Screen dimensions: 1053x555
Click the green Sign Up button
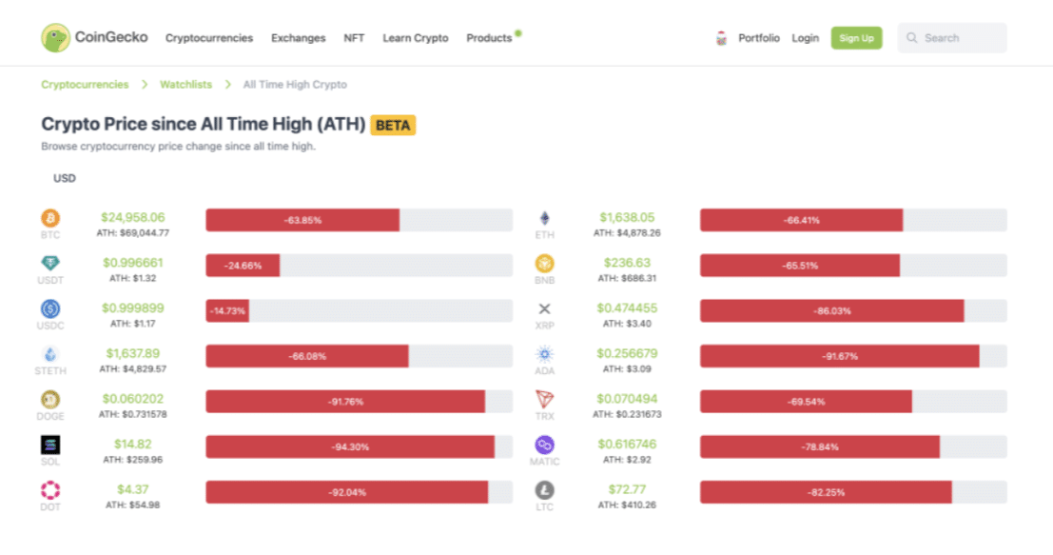click(x=856, y=38)
